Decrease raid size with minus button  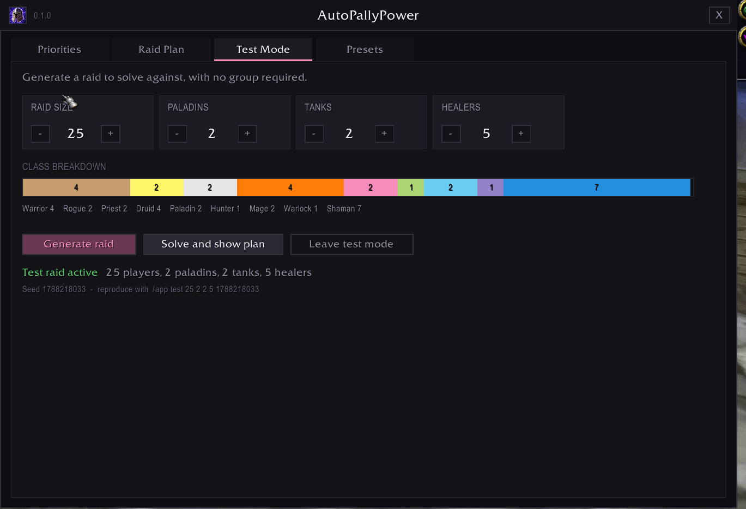[40, 134]
